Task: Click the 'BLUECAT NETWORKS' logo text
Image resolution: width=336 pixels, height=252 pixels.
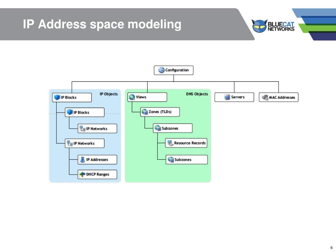Action: (281, 27)
